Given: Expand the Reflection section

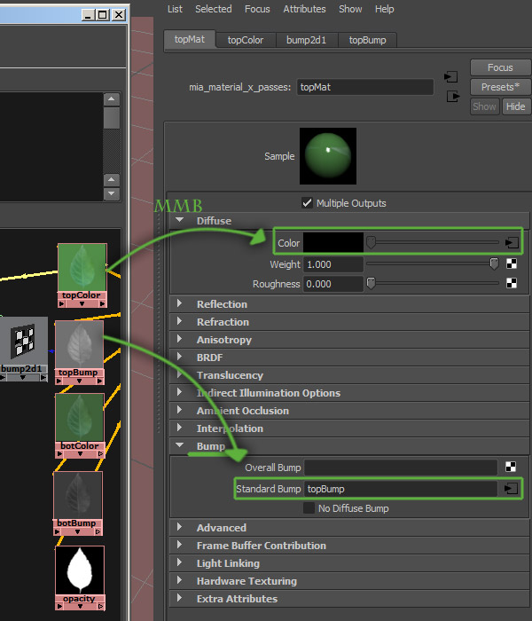Looking at the screenshot, I should click(180, 303).
